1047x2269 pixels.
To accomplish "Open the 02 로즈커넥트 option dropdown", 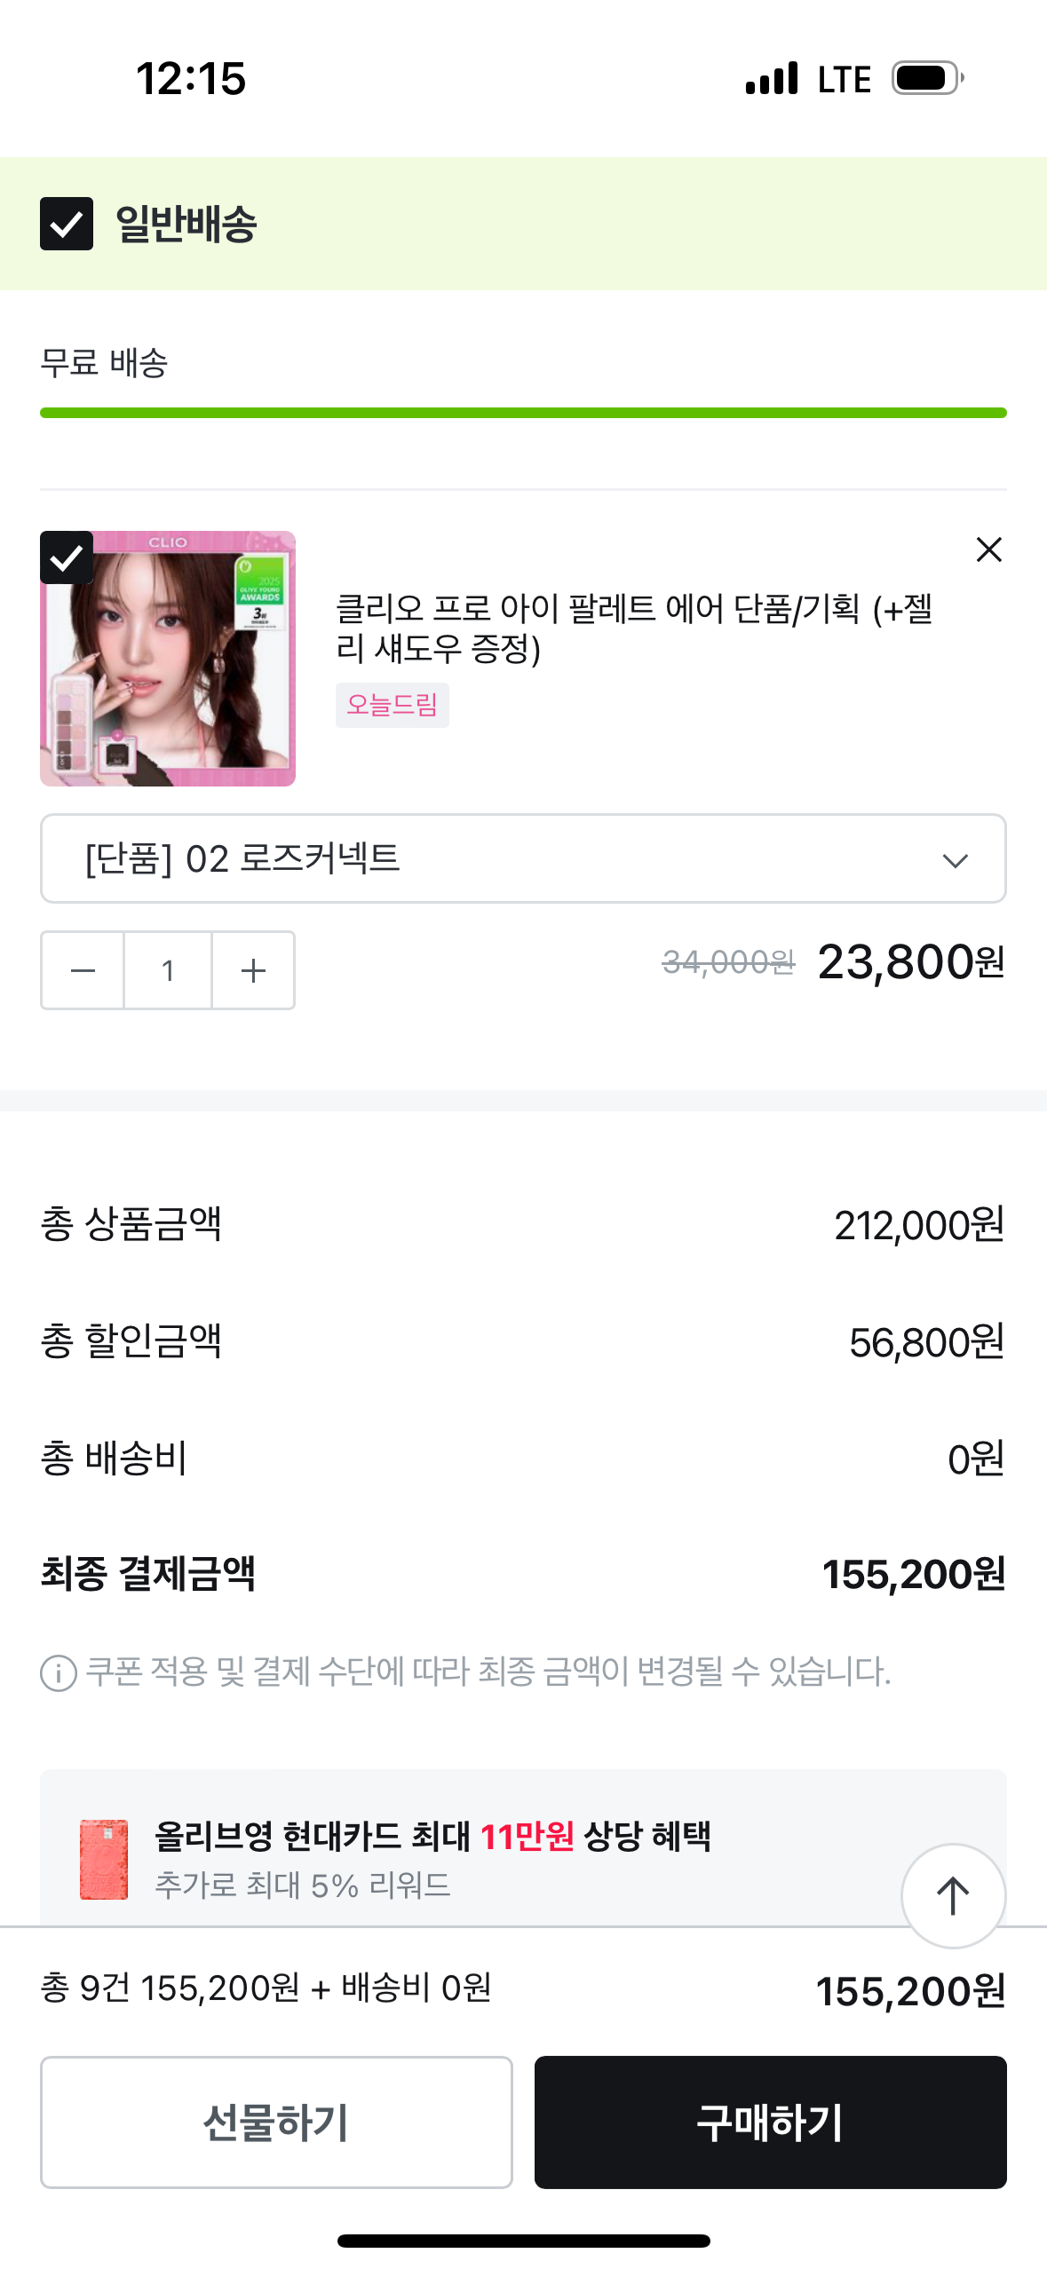I will (497, 858).
